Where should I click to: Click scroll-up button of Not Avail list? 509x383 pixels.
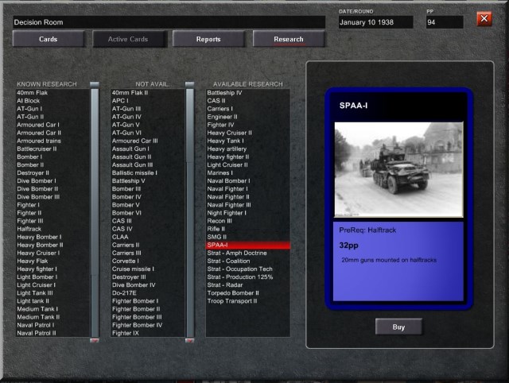[x=190, y=84]
